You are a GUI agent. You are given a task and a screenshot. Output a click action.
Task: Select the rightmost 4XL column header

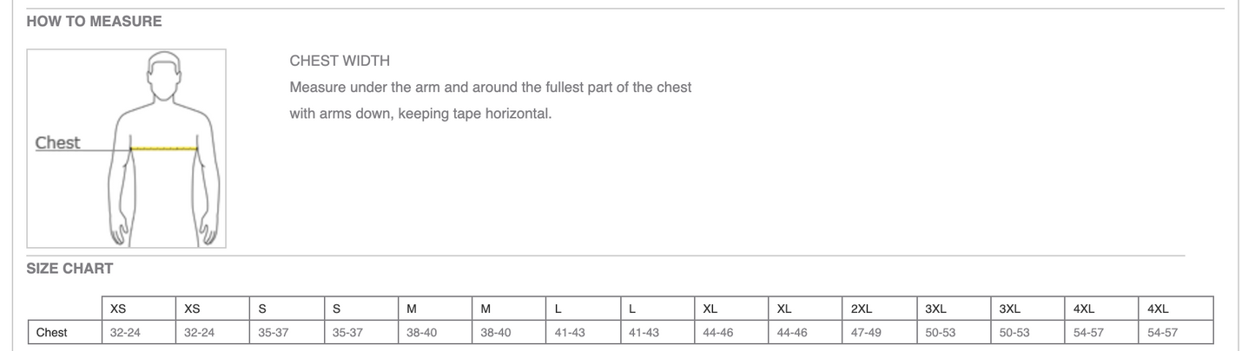(1159, 309)
